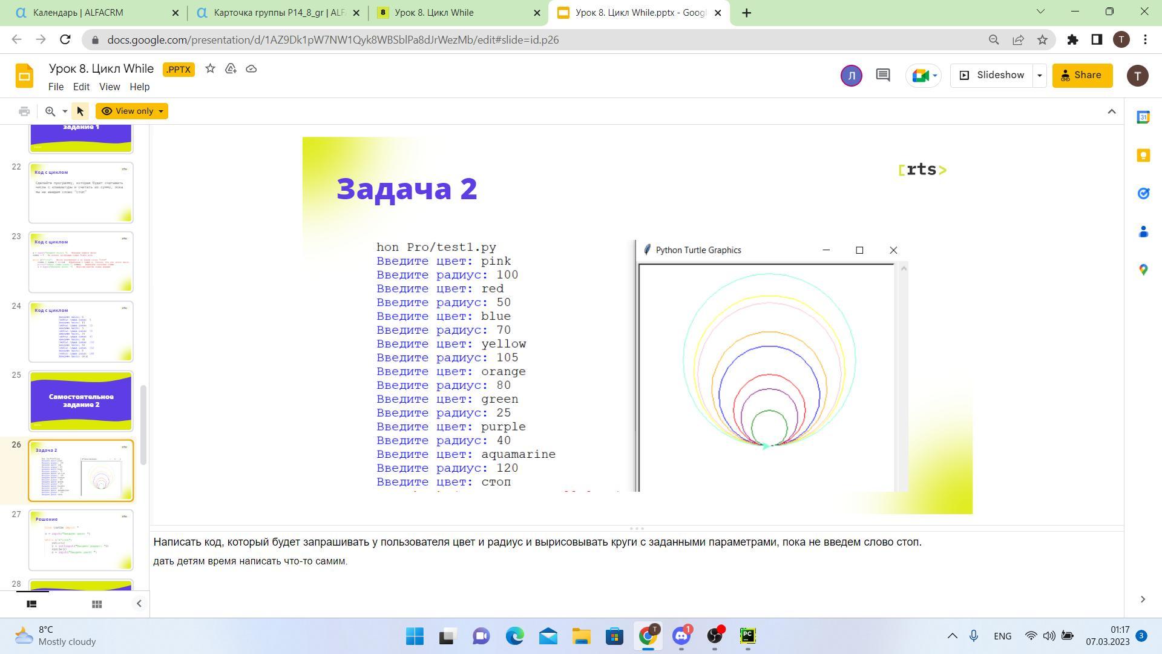Select slide 27 Решение thumbnail
This screenshot has height=654, width=1162.
pyautogui.click(x=80, y=540)
